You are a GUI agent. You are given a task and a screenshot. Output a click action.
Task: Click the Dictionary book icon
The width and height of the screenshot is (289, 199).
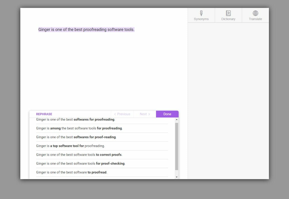(x=228, y=12)
